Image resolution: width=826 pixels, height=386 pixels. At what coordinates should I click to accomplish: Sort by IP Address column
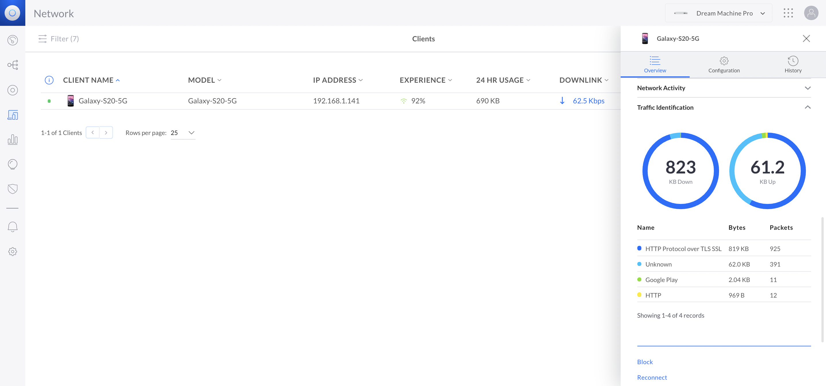click(x=338, y=80)
